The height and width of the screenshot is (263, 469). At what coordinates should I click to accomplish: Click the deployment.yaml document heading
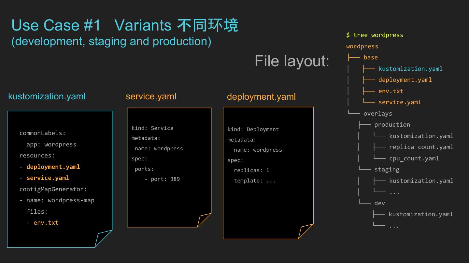pyautogui.click(x=261, y=97)
